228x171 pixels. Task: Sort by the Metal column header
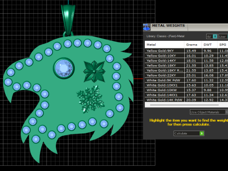click(164, 45)
